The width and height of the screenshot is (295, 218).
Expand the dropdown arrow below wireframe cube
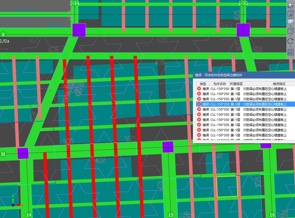[x=290, y=26]
